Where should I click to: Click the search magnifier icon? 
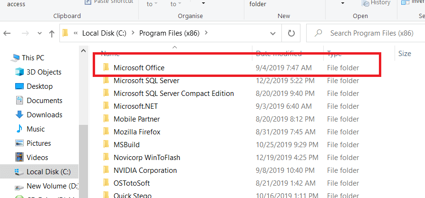pyautogui.click(x=318, y=33)
